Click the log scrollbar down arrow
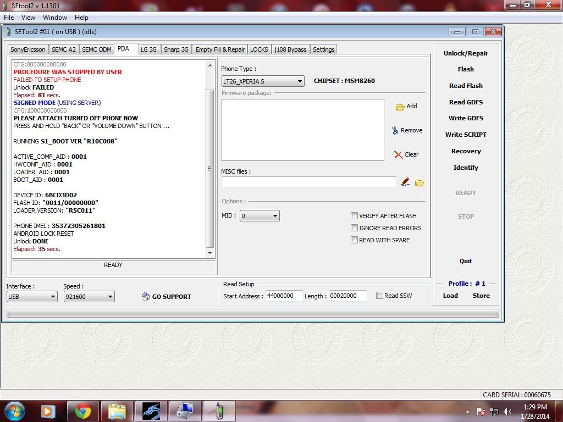This screenshot has height=422, width=563. point(209,253)
